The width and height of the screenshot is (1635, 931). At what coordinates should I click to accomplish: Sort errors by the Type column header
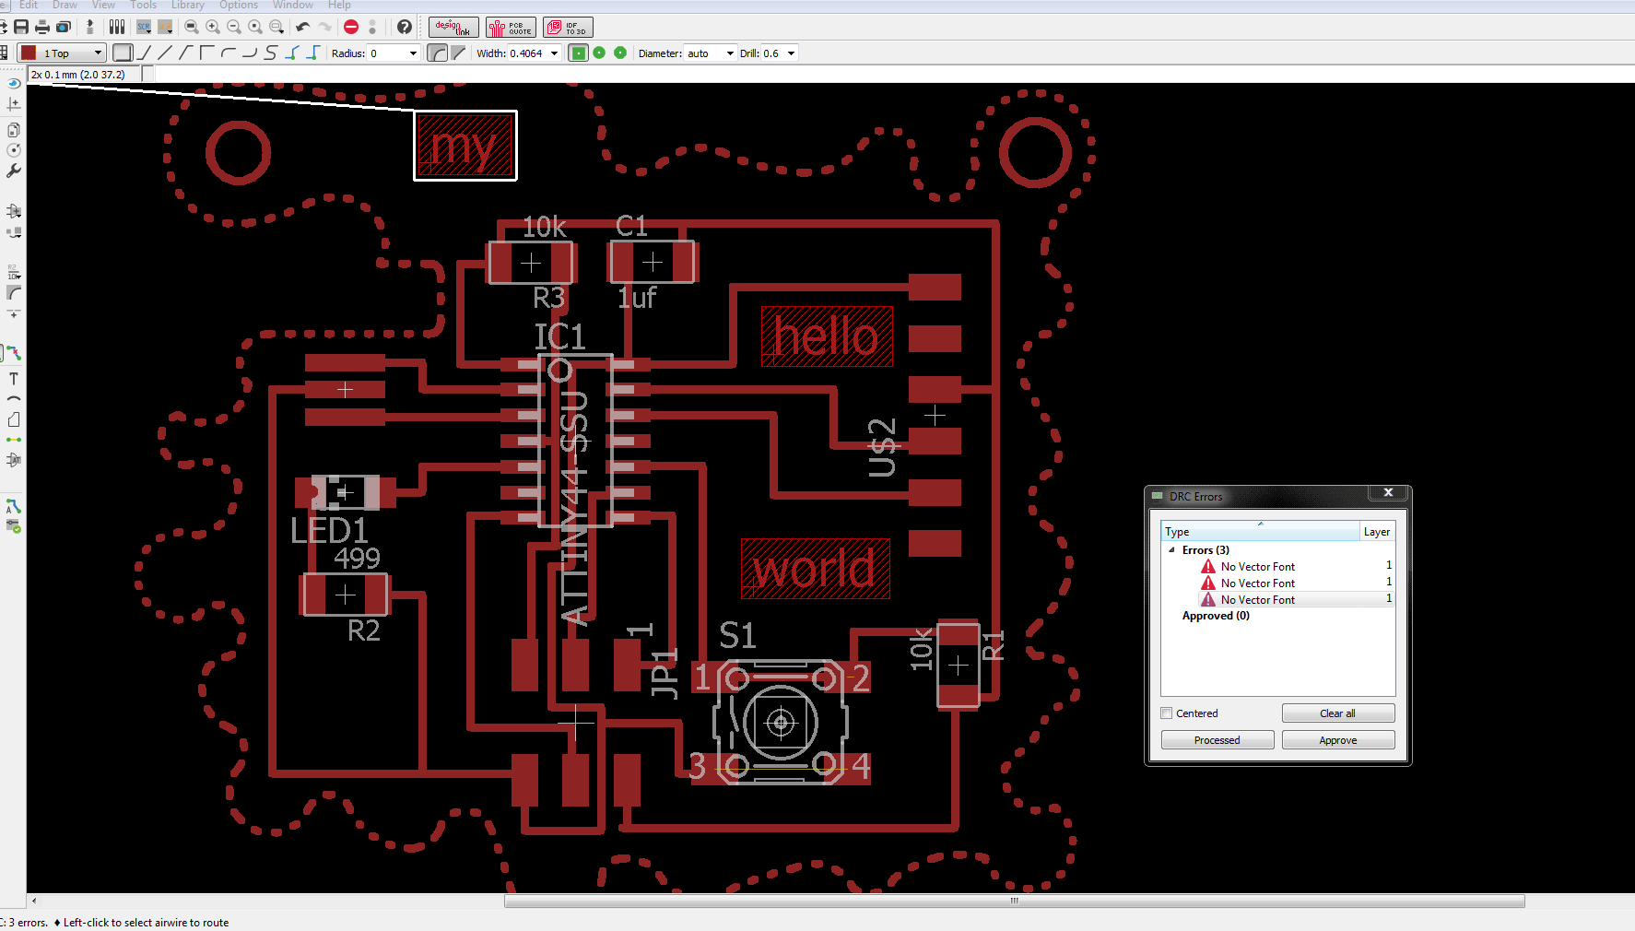coord(1260,532)
